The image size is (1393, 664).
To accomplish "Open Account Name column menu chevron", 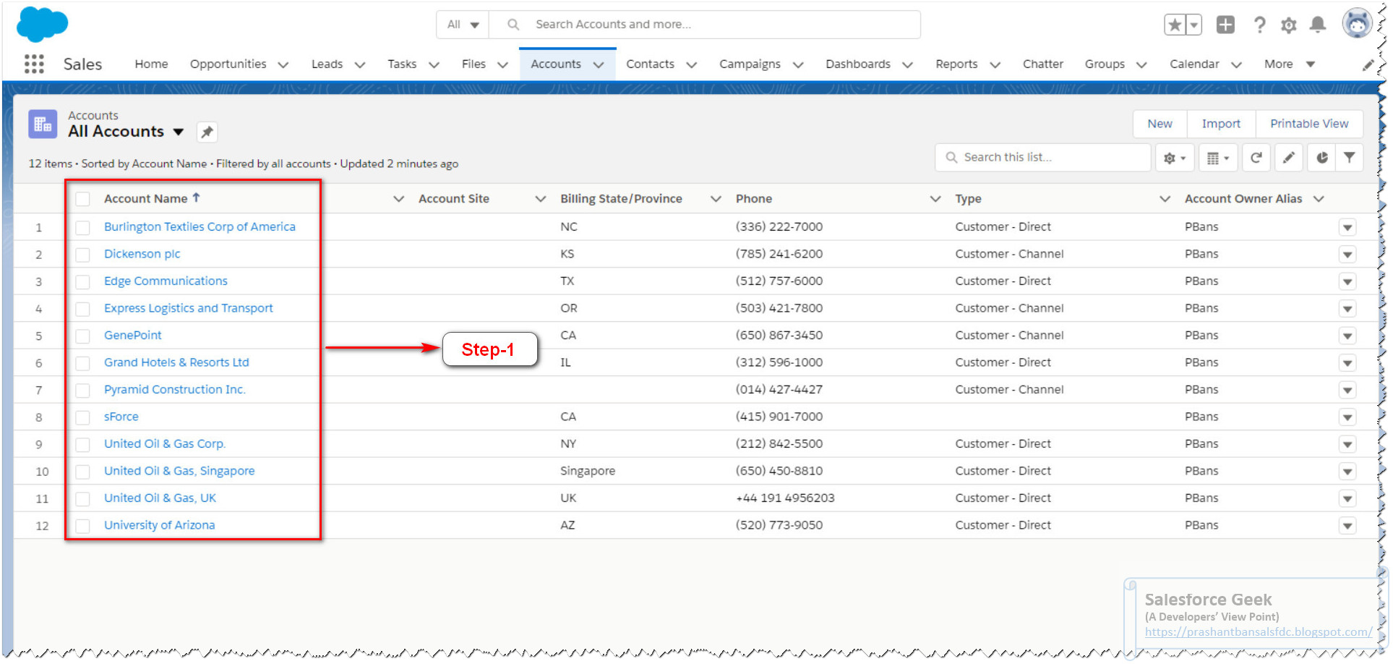I will 398,198.
